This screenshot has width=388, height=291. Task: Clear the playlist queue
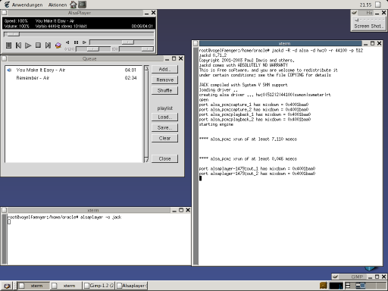pos(164,138)
